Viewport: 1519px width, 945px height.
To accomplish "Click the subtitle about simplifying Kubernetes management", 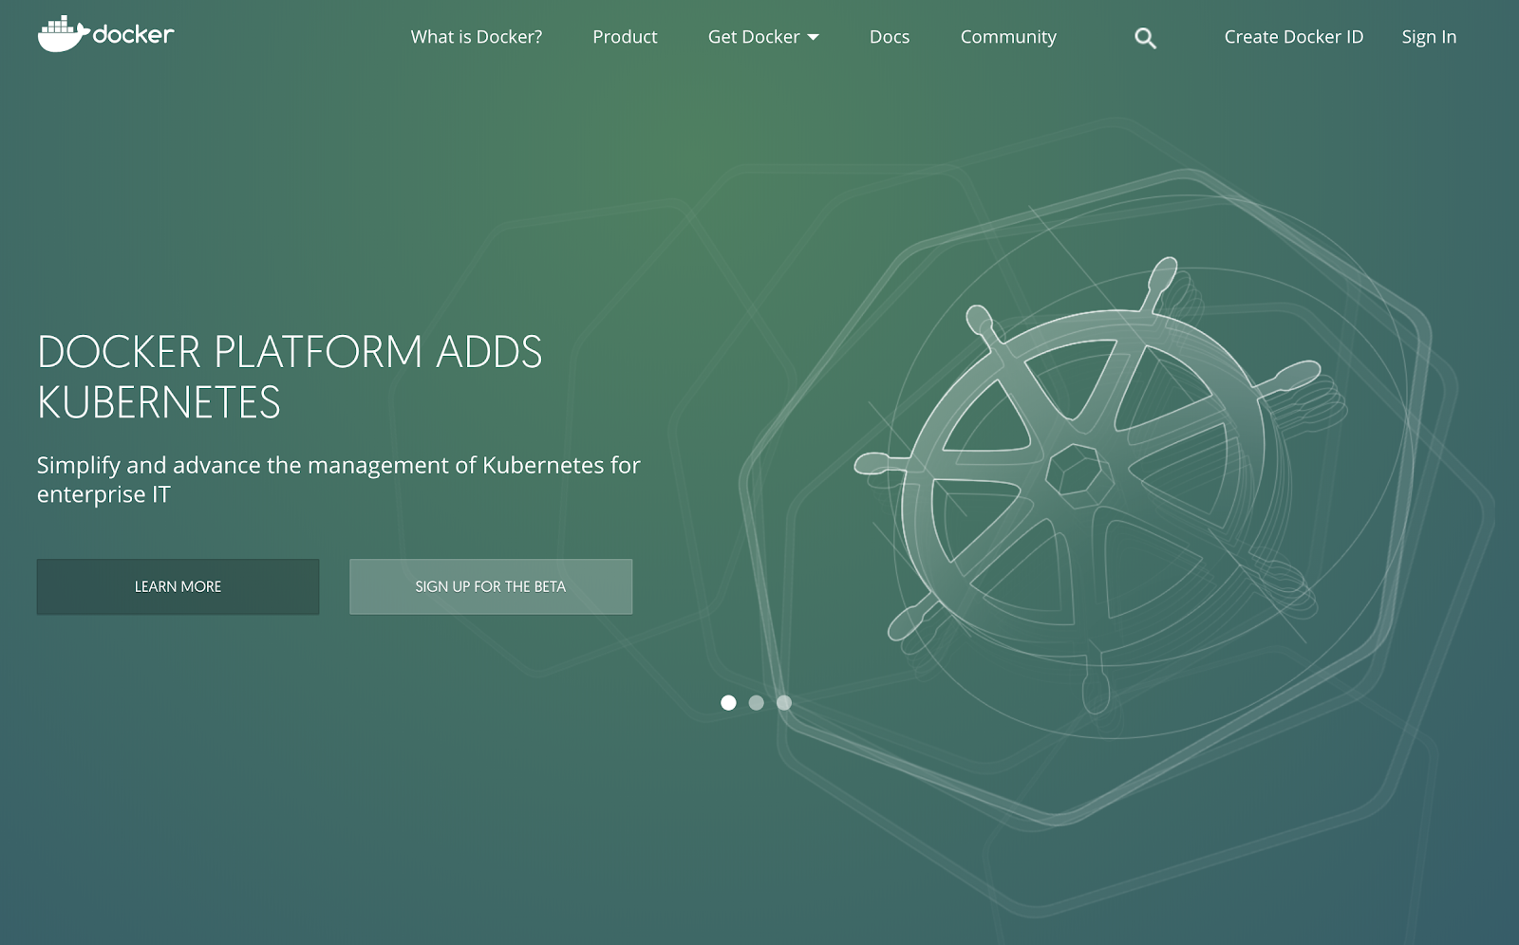I will pos(339,479).
